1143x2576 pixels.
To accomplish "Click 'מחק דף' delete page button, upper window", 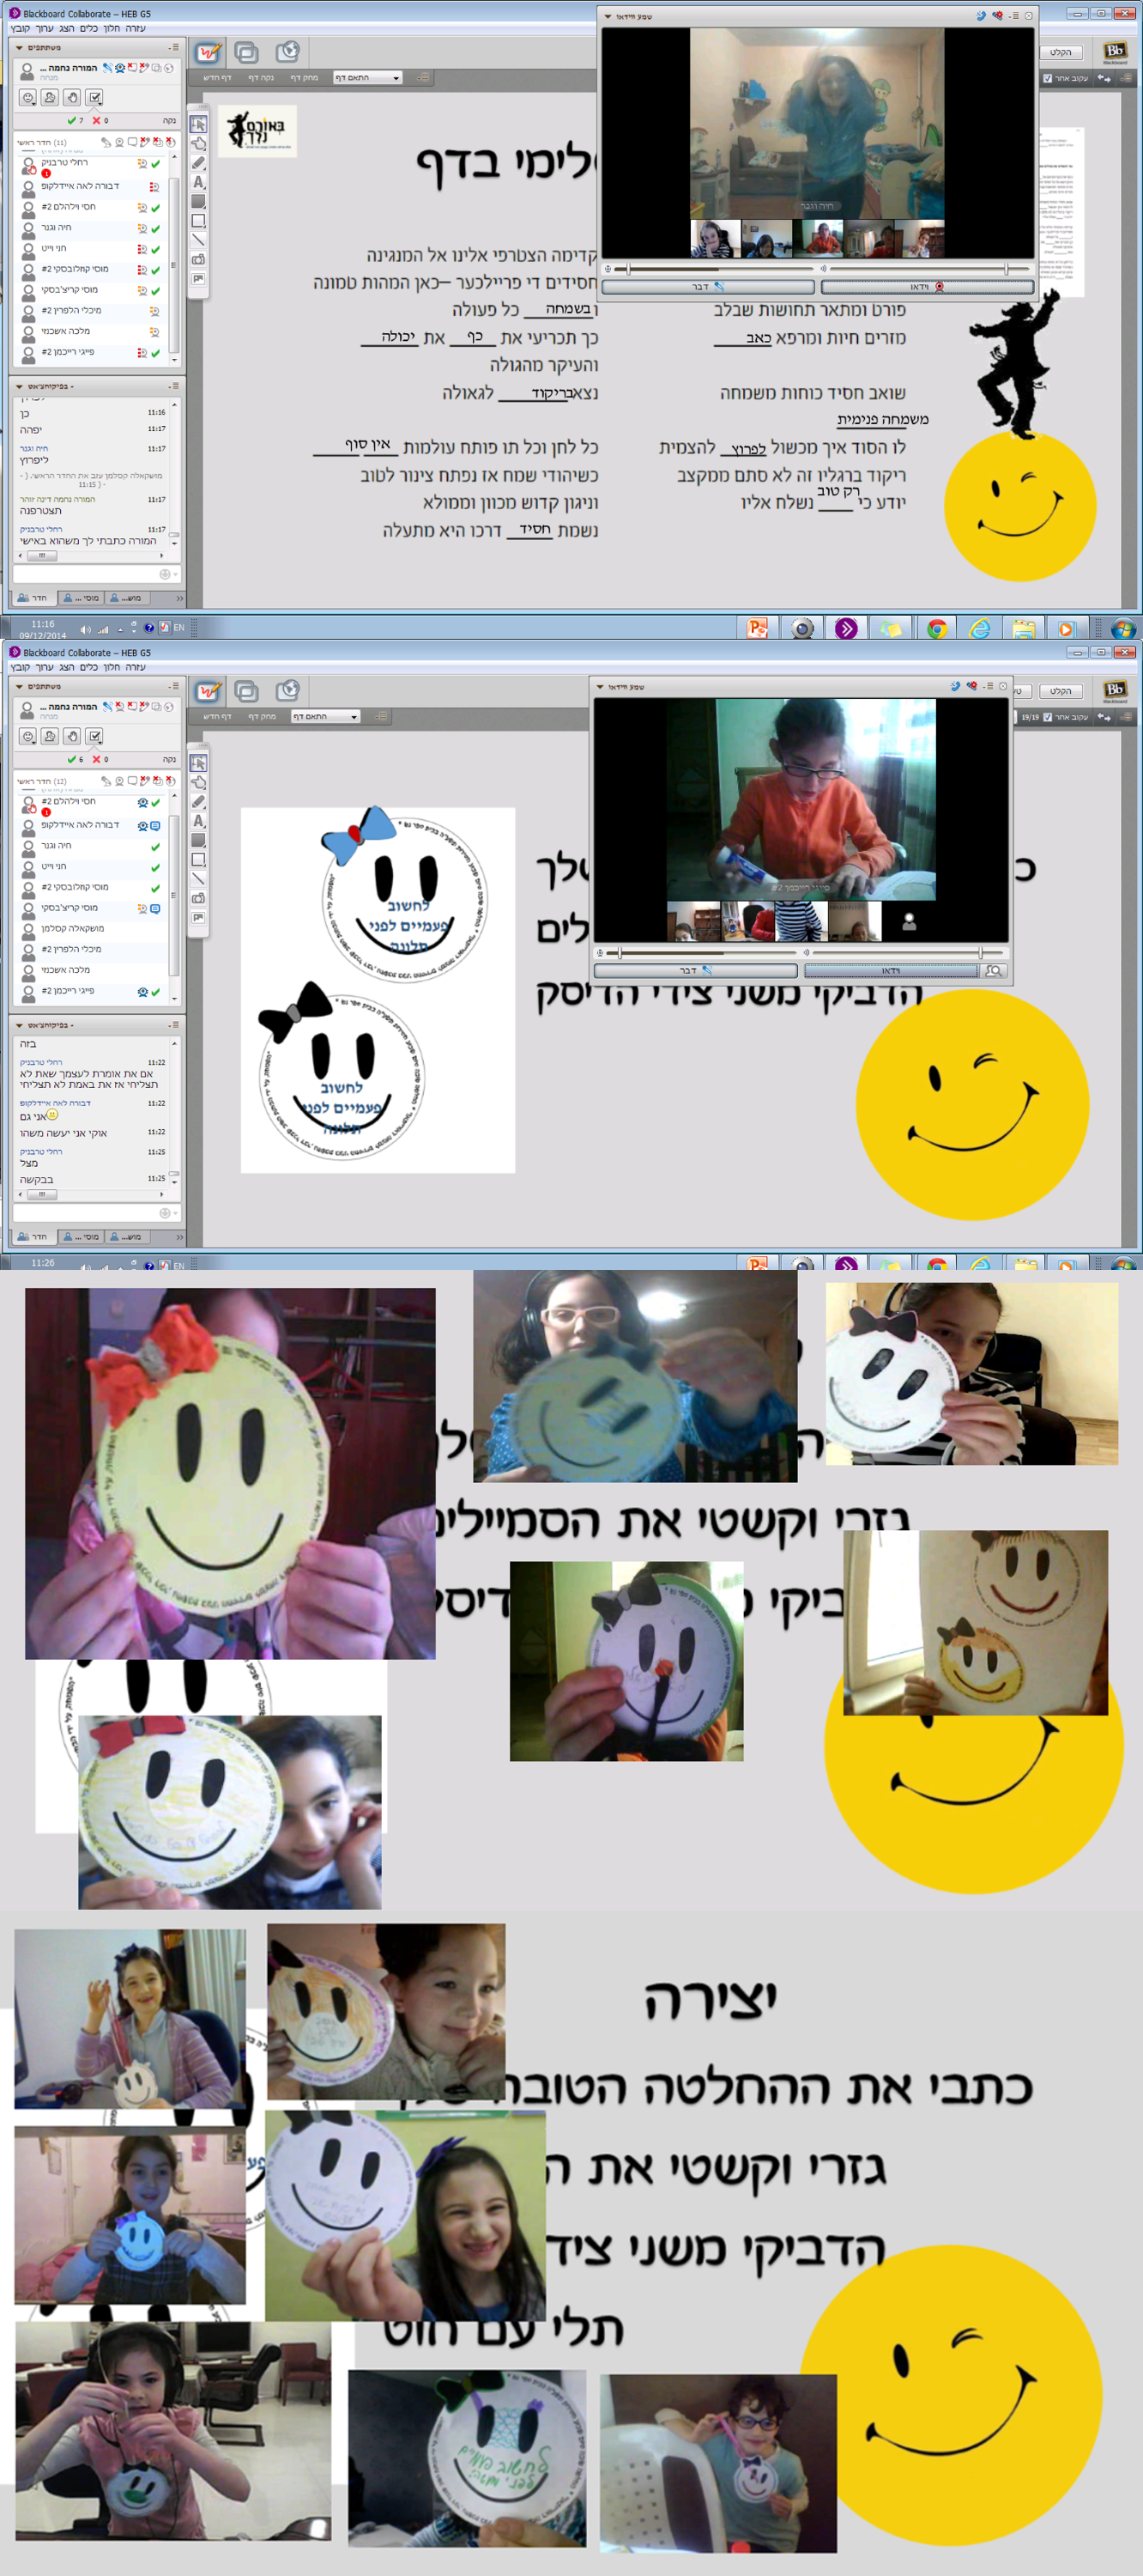I will 304,78.
